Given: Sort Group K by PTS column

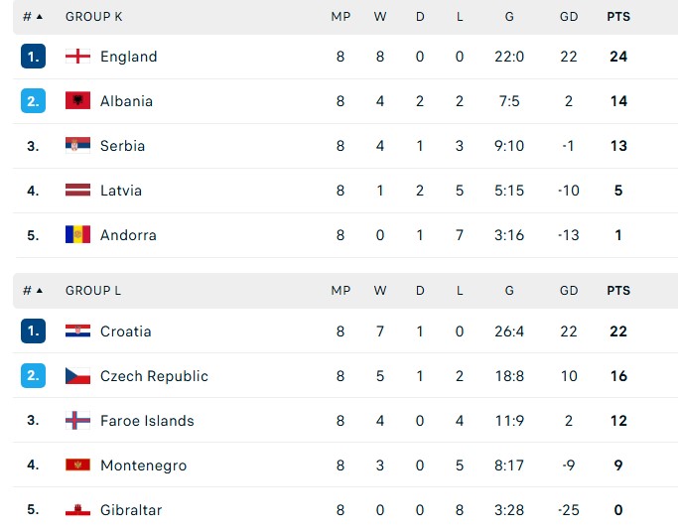Looking at the screenshot, I should click(x=618, y=17).
